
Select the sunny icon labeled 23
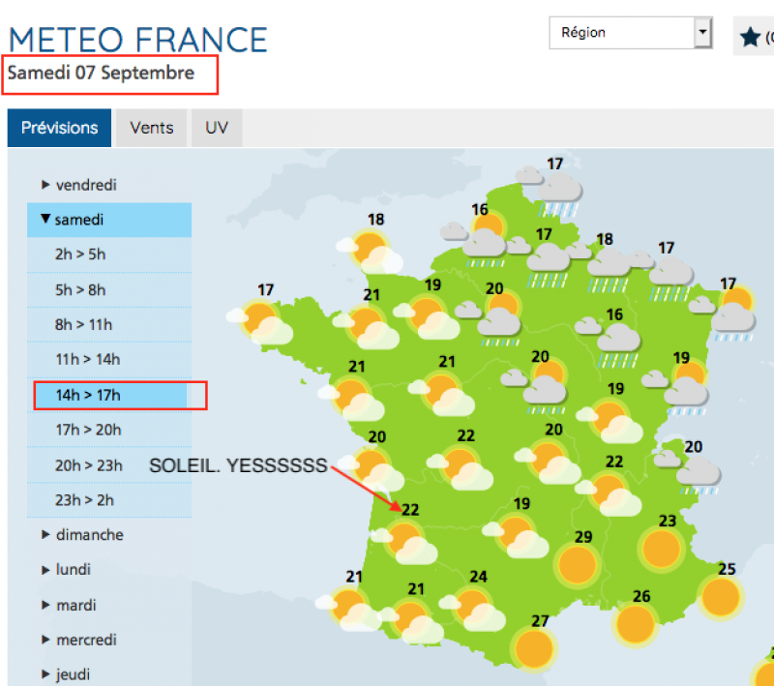[x=661, y=549]
